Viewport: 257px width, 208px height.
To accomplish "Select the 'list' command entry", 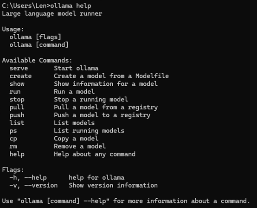I will pos(17,123).
